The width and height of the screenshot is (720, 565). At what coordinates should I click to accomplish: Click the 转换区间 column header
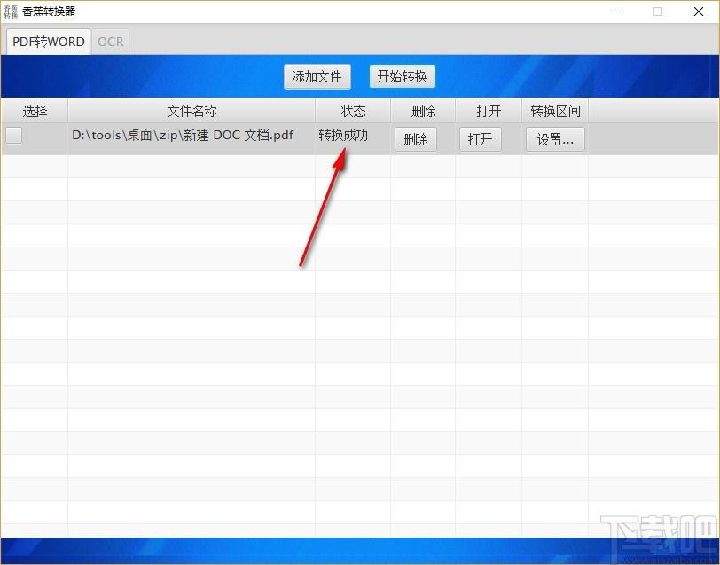(555, 111)
